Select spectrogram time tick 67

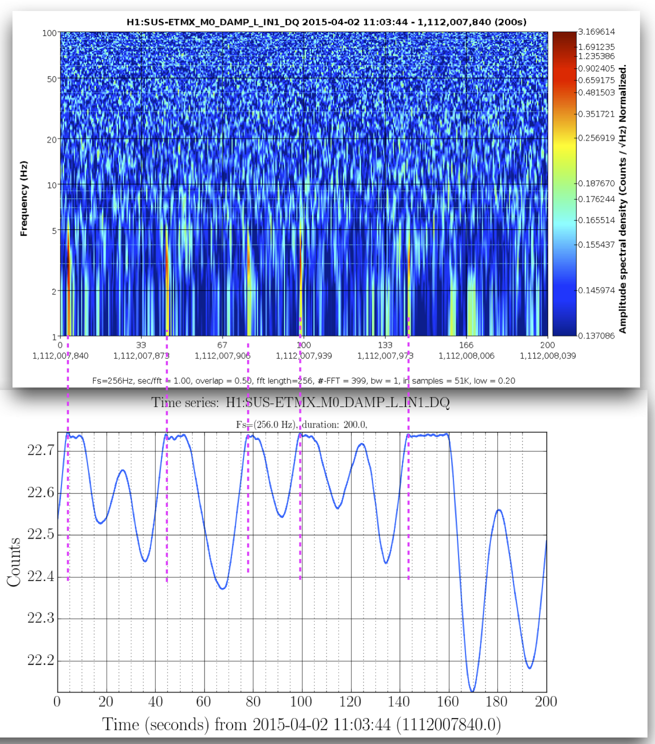[x=222, y=345]
